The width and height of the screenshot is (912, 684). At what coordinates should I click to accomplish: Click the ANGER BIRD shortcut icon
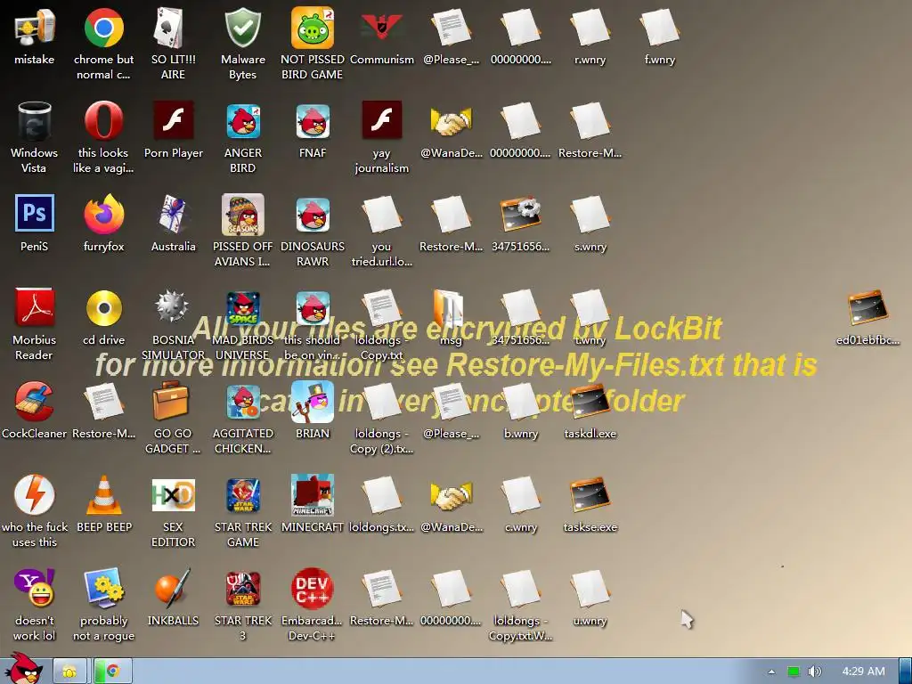tap(242, 121)
